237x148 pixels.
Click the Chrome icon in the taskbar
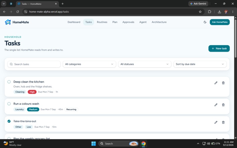143,144
